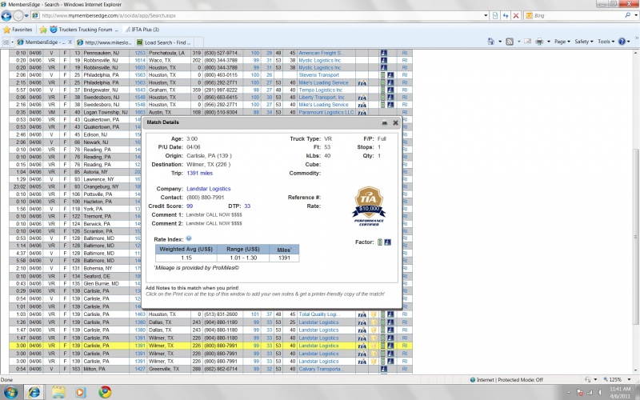Open Stevens Transport company link
This screenshot has height=400, width=640.
point(318,75)
